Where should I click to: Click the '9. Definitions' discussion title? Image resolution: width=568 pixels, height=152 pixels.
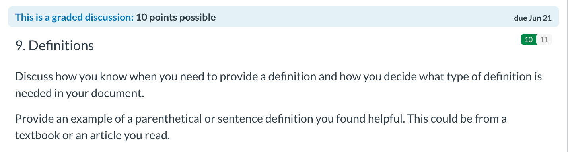click(x=54, y=46)
